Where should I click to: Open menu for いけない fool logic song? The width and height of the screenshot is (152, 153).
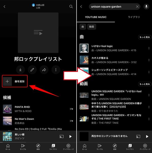149,48
